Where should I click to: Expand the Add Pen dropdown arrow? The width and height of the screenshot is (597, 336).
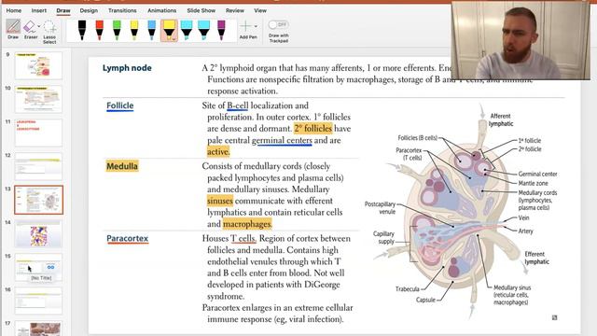[x=256, y=26]
